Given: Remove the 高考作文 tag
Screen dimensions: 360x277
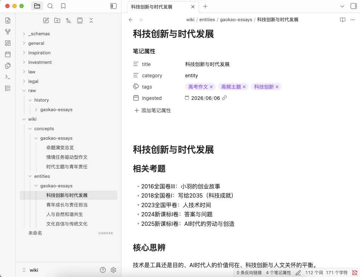Looking at the screenshot, I should (x=211, y=87).
